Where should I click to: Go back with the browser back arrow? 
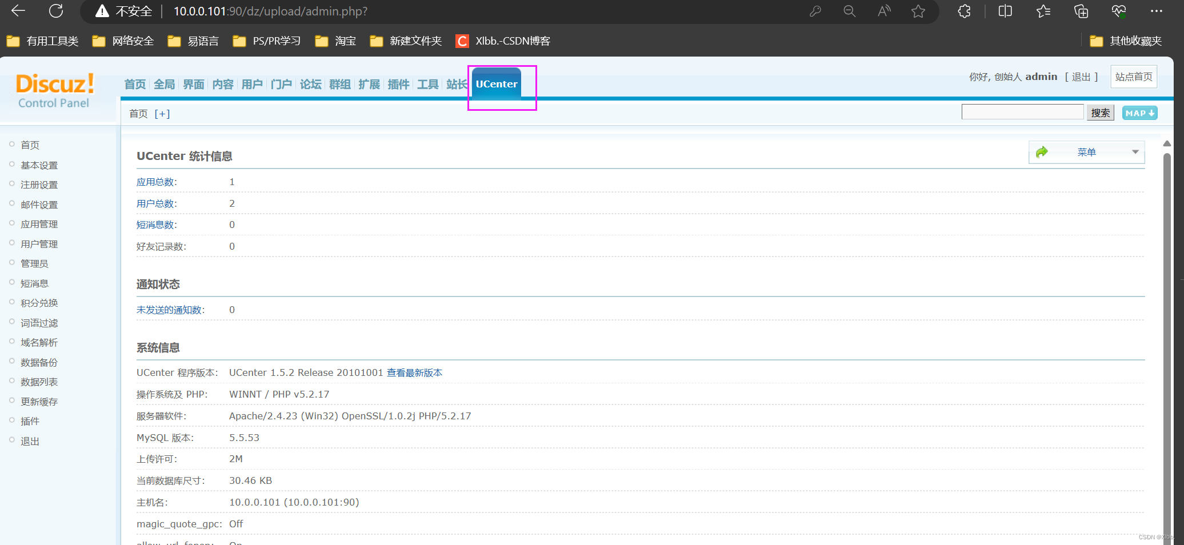[x=18, y=11]
